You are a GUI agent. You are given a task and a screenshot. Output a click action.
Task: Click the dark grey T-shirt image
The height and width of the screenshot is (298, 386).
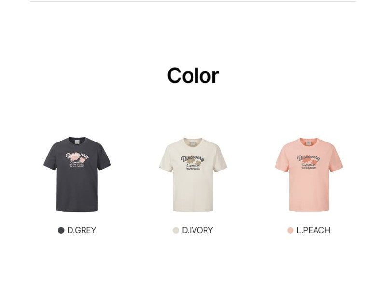[x=77, y=174]
